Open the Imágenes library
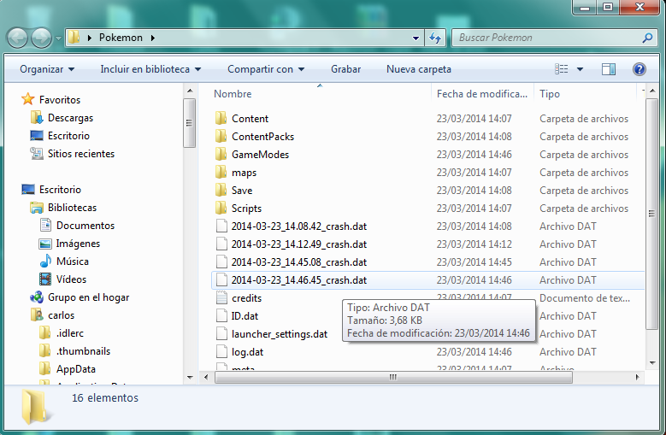 tap(78, 244)
